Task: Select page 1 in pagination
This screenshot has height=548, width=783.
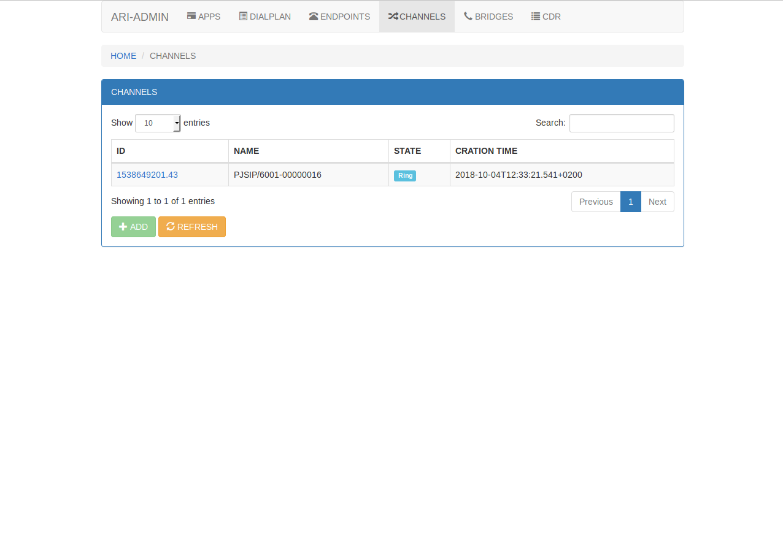Action: click(631, 202)
